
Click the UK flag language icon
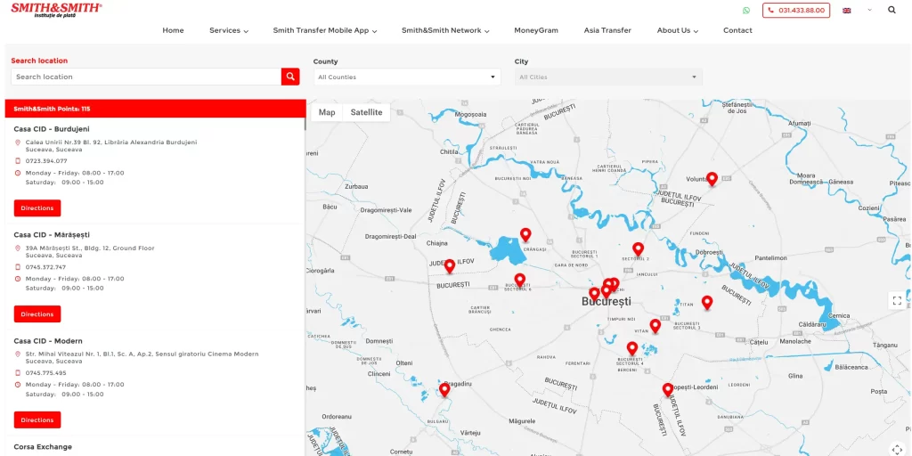[x=846, y=11]
